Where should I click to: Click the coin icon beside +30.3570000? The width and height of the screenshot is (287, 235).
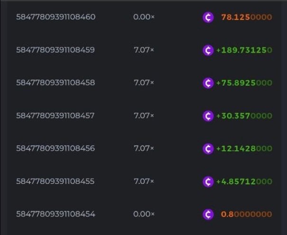click(207, 116)
